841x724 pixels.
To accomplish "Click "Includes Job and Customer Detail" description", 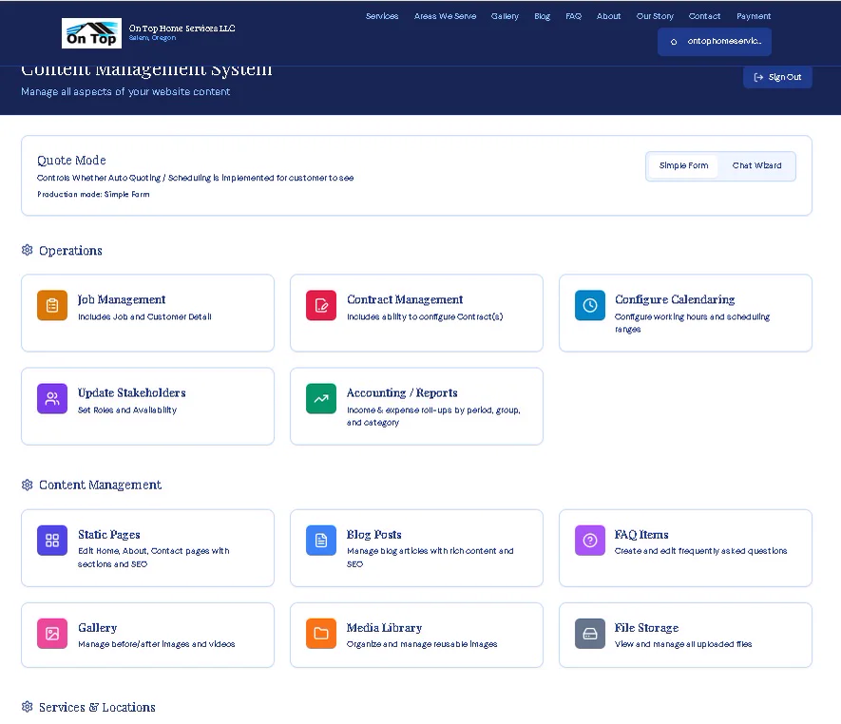I will point(144,316).
